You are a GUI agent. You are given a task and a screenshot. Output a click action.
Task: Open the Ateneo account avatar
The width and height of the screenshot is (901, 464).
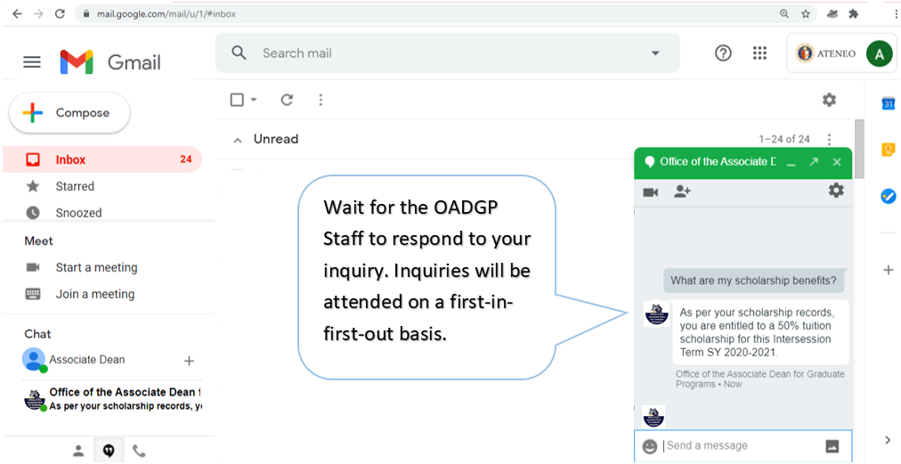click(879, 53)
